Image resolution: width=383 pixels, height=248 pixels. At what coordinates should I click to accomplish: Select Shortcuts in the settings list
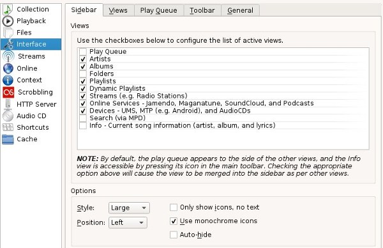tap(31, 127)
